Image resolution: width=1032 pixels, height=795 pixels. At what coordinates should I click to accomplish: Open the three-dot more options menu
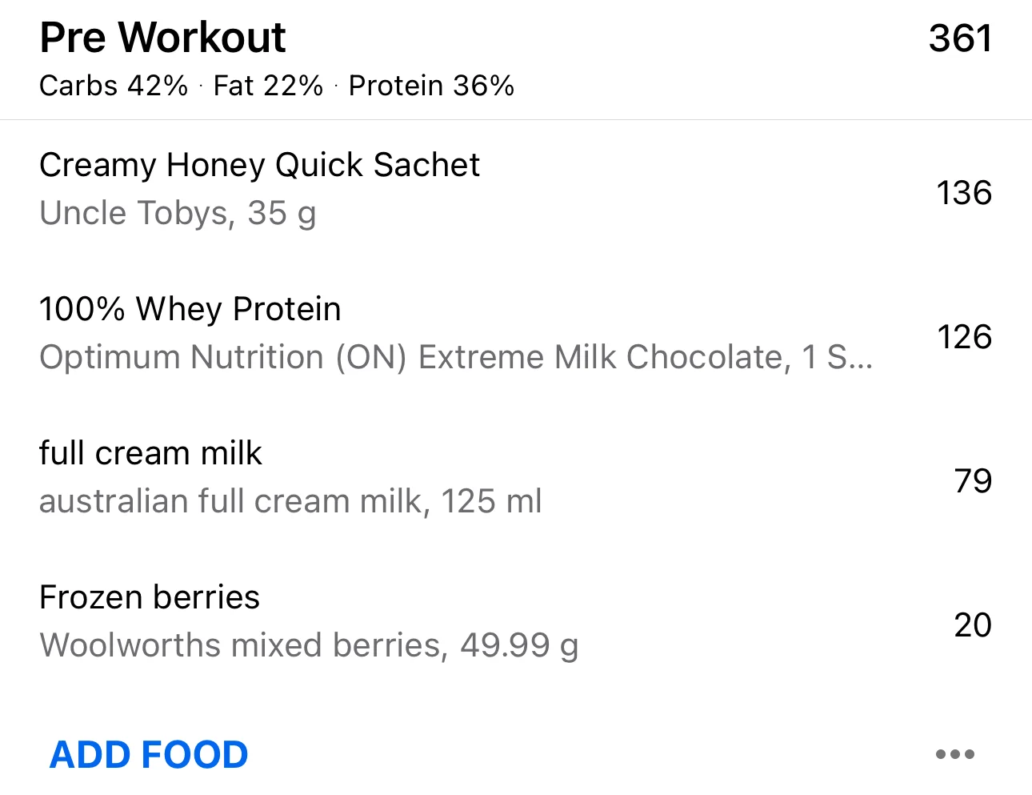(954, 754)
